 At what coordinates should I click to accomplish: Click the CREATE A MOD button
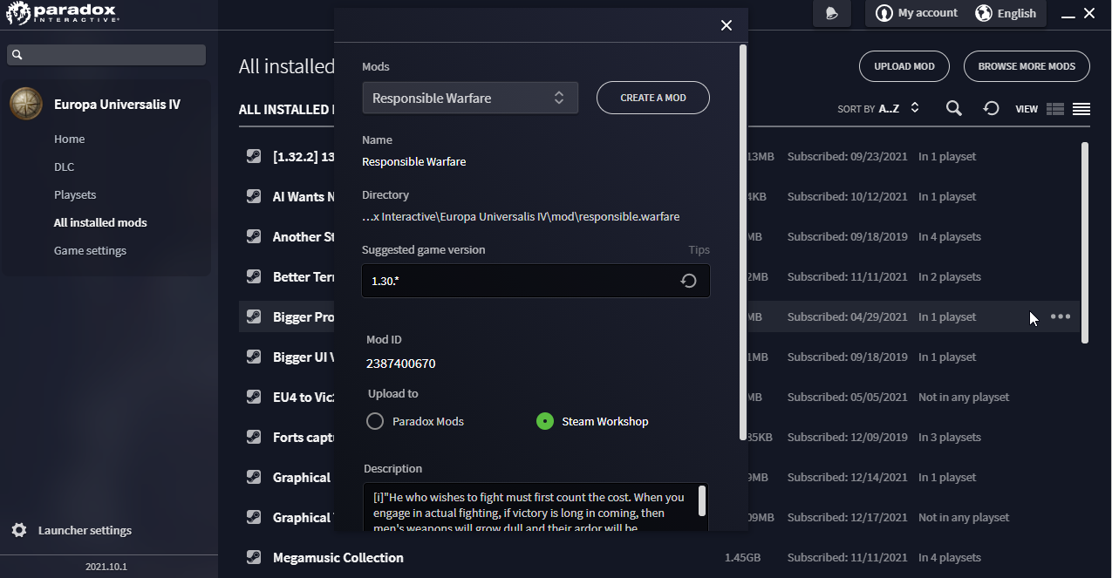pyautogui.click(x=653, y=98)
